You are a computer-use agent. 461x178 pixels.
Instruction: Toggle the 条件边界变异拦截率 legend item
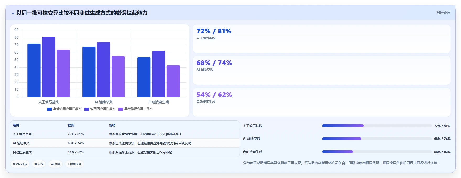click(x=64, y=109)
